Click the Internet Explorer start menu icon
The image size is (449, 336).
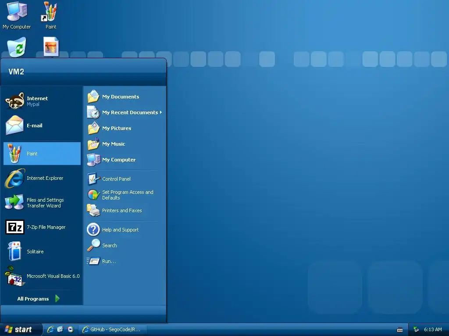coord(14,178)
